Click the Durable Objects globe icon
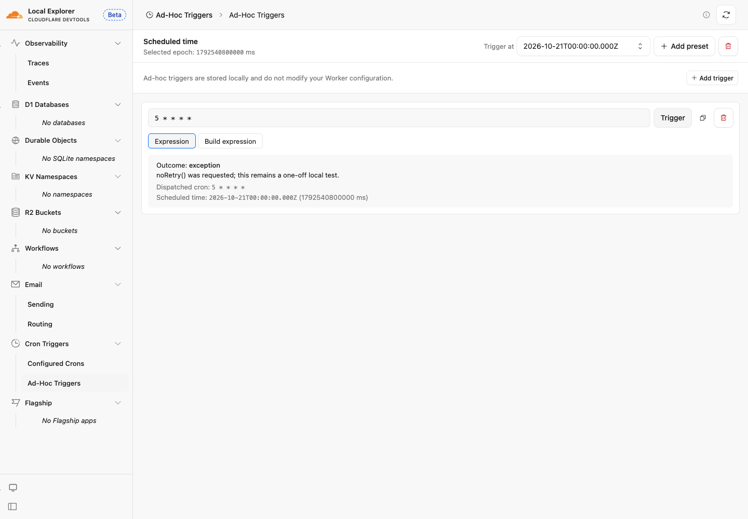The image size is (748, 519). pos(16,140)
